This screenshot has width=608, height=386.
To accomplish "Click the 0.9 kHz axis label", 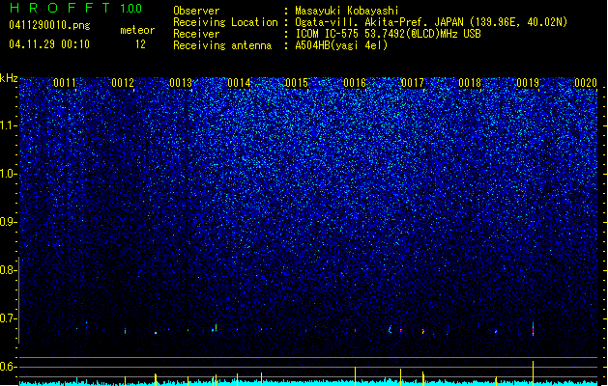I will pos(9,222).
